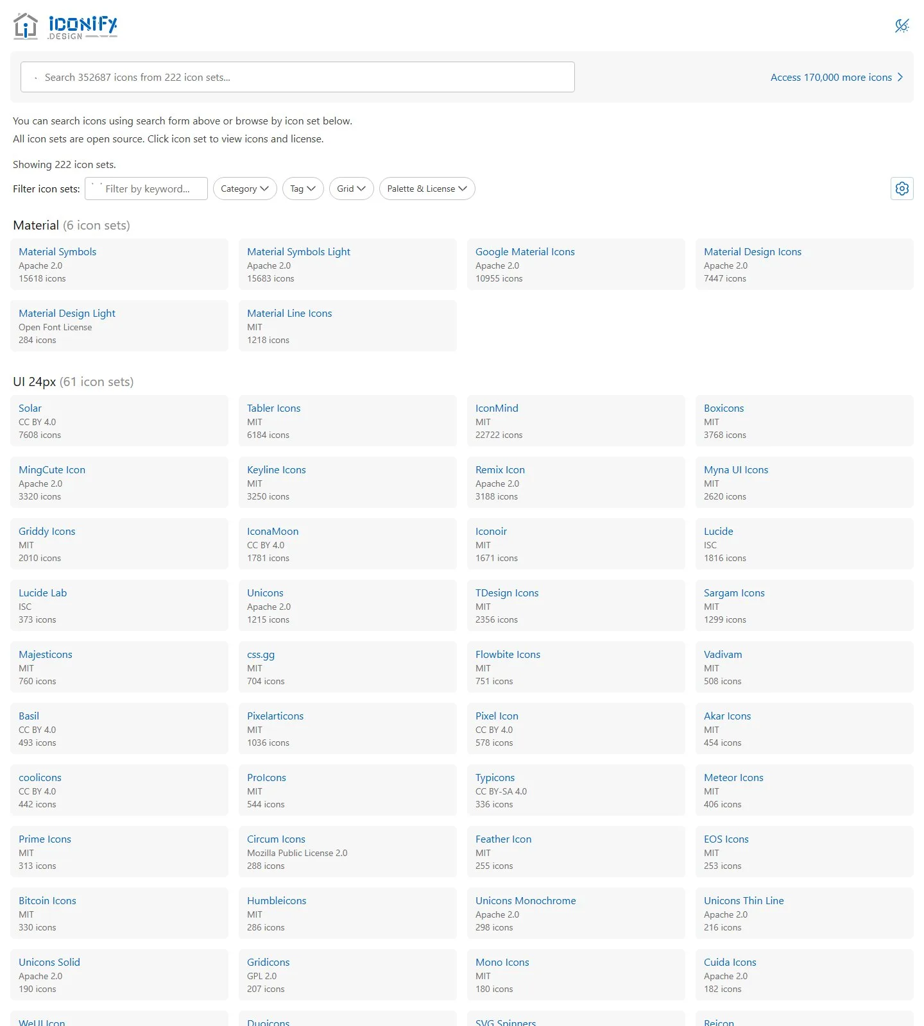This screenshot has width=924, height=1026.
Task: Select the Pixelarticons set
Action: coord(348,728)
